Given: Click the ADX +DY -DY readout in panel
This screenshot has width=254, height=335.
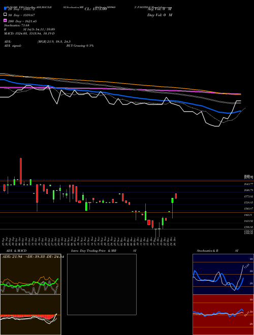Looking at the screenshot, I should [x=33, y=257].
